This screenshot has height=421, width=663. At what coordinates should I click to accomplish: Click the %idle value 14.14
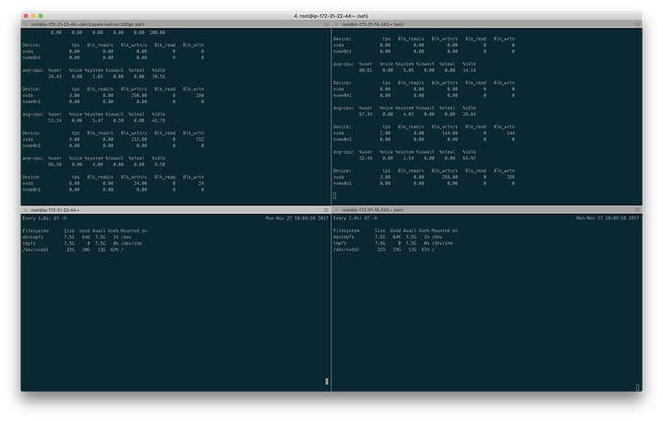pyautogui.click(x=469, y=70)
